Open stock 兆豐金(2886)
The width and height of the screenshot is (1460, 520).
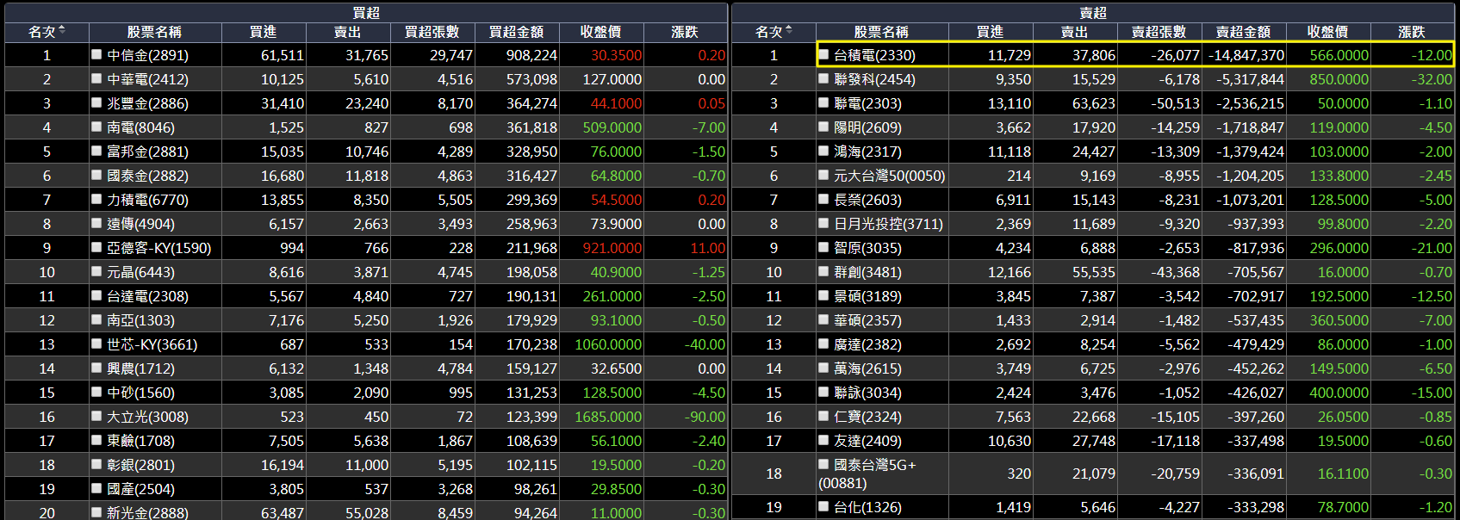point(147,103)
